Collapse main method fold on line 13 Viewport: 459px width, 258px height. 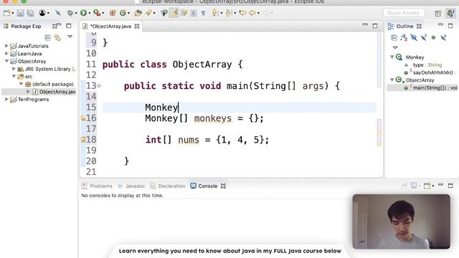[99, 86]
